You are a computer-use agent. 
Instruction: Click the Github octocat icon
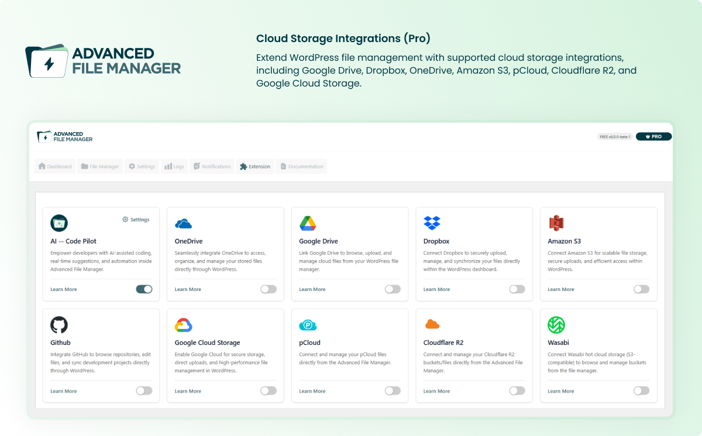click(x=59, y=325)
